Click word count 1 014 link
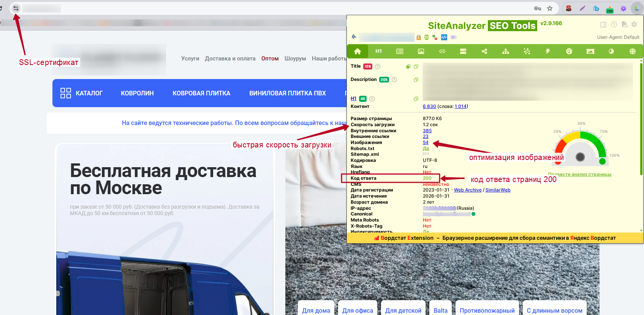This screenshot has height=315, width=644. [460, 106]
